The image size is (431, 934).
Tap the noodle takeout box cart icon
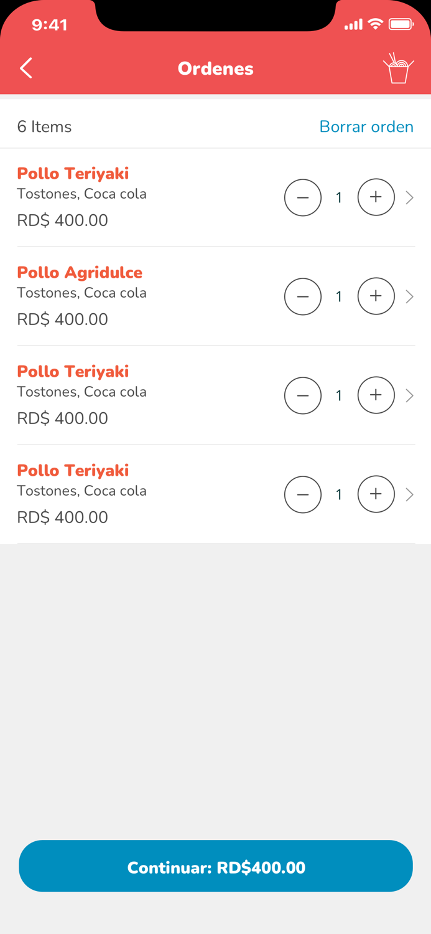pos(399,68)
